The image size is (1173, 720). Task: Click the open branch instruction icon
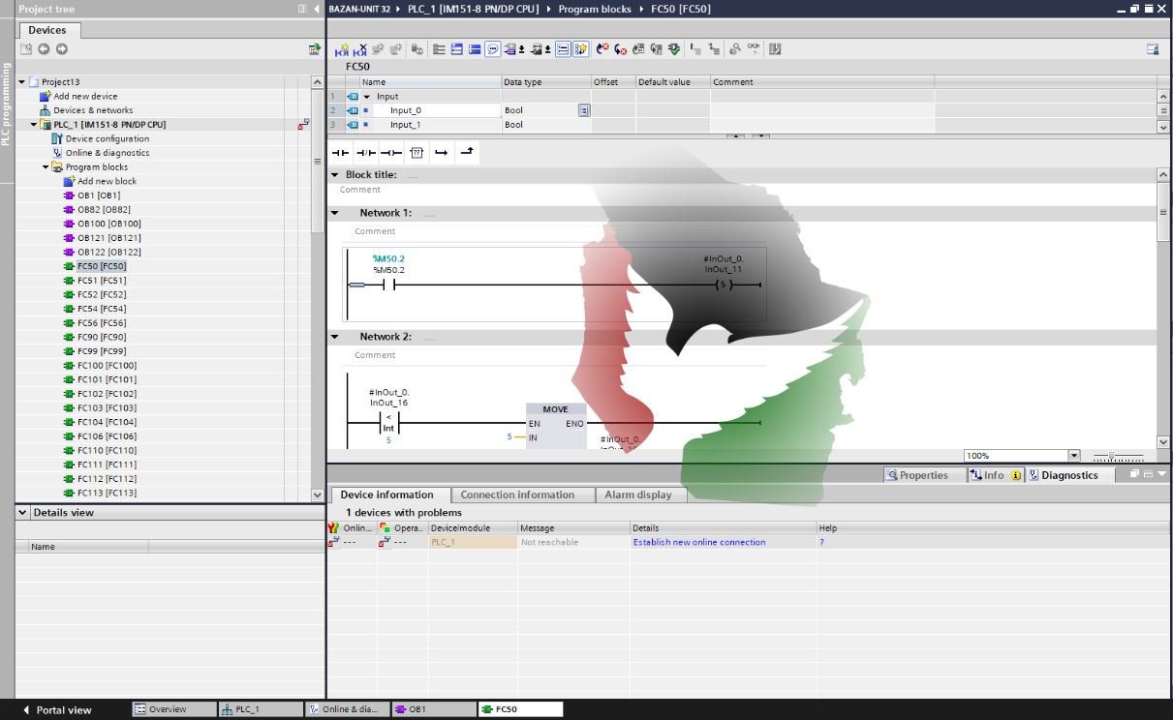442,153
